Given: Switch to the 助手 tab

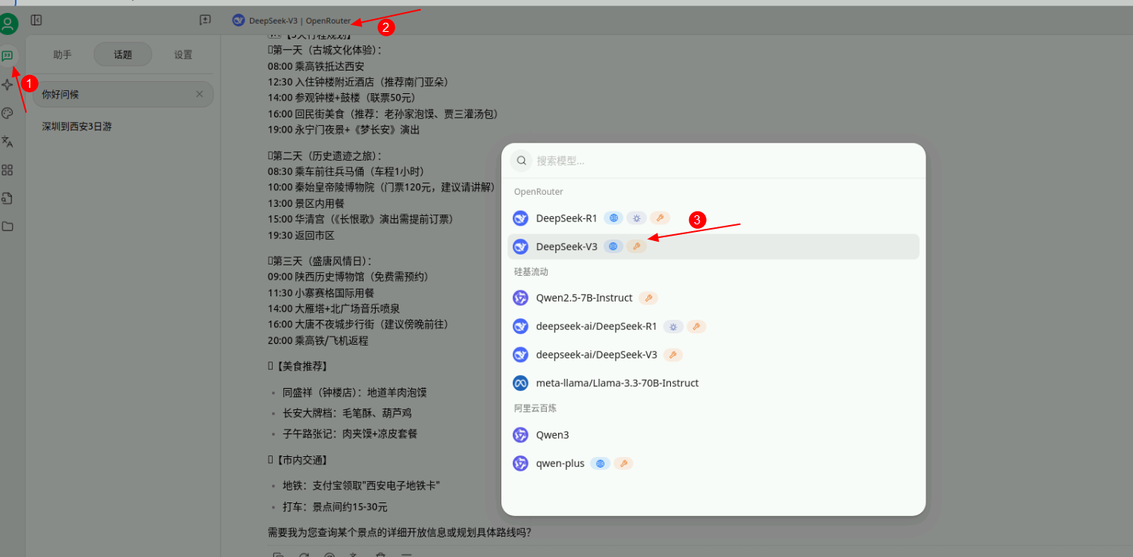Looking at the screenshot, I should click(x=63, y=55).
